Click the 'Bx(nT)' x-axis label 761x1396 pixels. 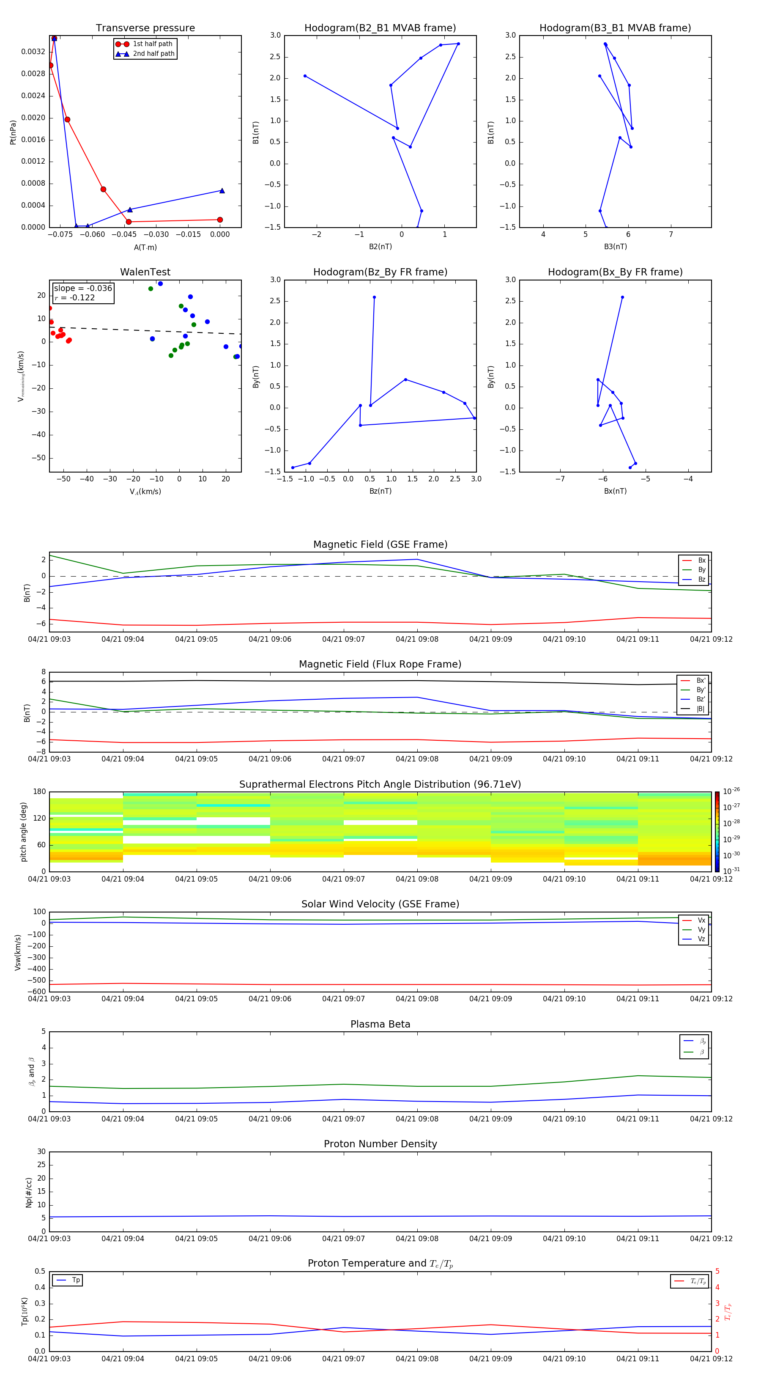(x=615, y=491)
